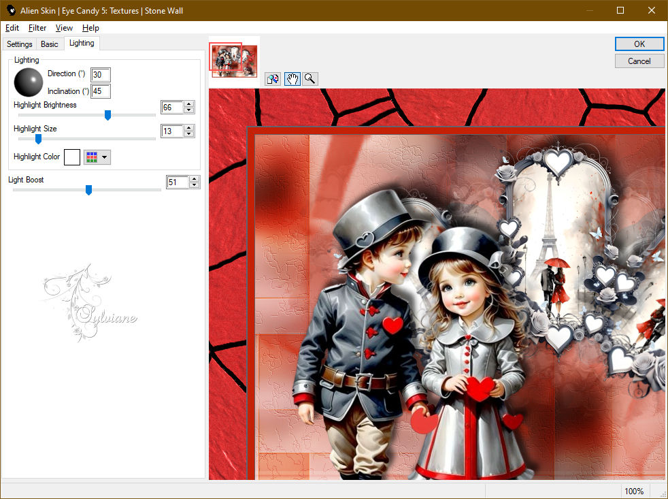
Task: Click the Cancel button
Action: click(x=639, y=61)
